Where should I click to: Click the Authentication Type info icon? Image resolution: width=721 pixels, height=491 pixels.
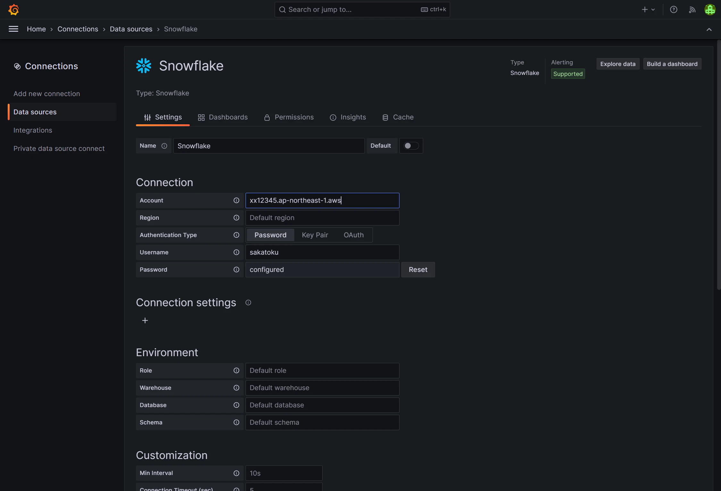236,235
